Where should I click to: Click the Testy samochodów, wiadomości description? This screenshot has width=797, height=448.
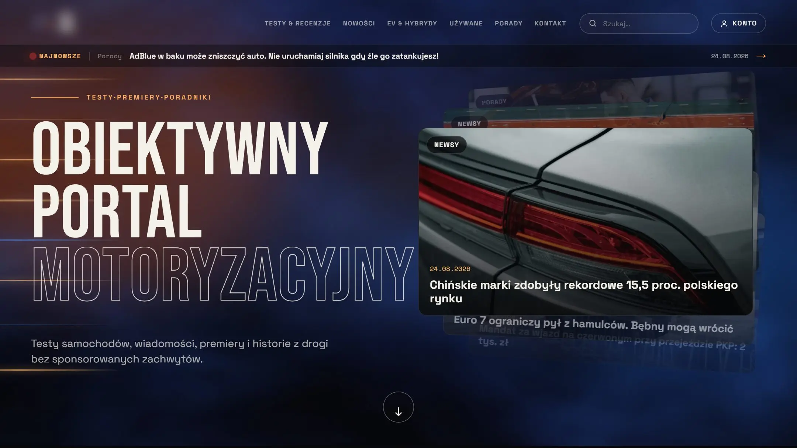[179, 351]
